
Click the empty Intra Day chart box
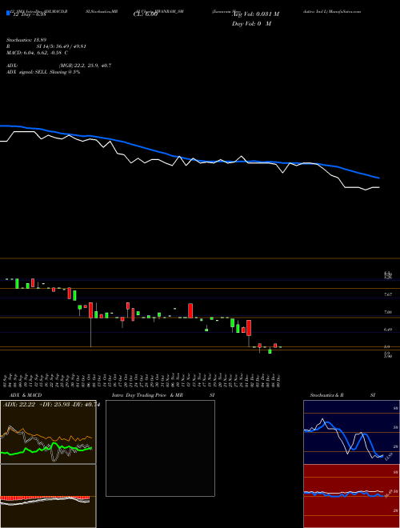(x=160, y=448)
